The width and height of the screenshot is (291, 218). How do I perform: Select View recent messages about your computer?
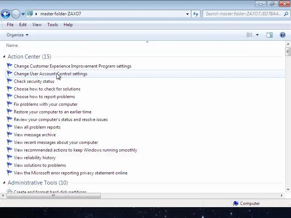click(x=56, y=142)
